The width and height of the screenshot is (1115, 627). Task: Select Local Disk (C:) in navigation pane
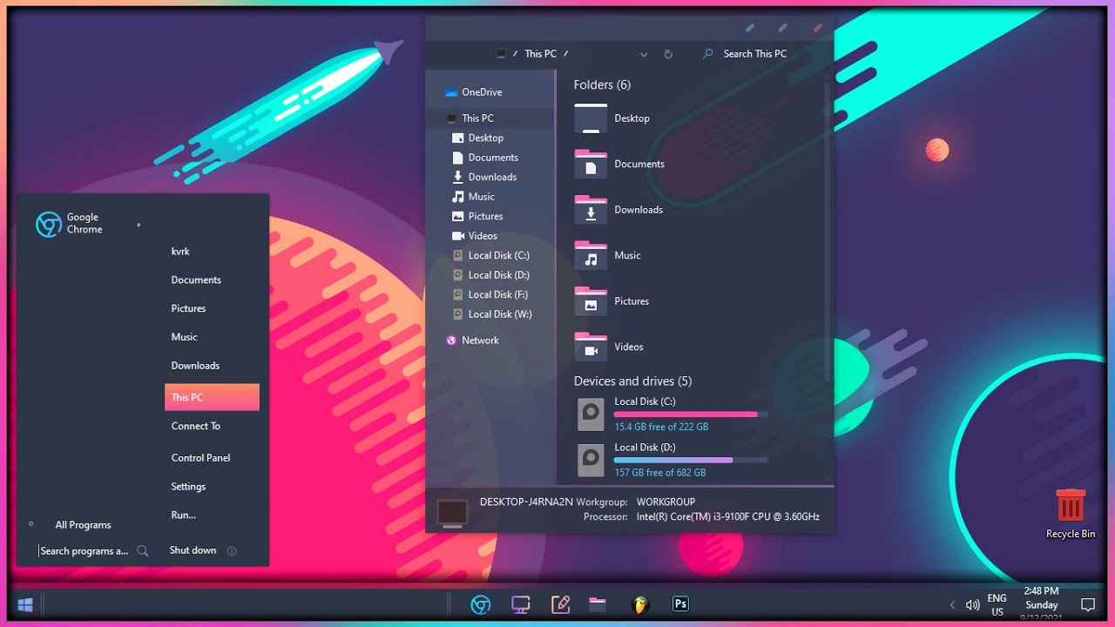click(x=498, y=255)
